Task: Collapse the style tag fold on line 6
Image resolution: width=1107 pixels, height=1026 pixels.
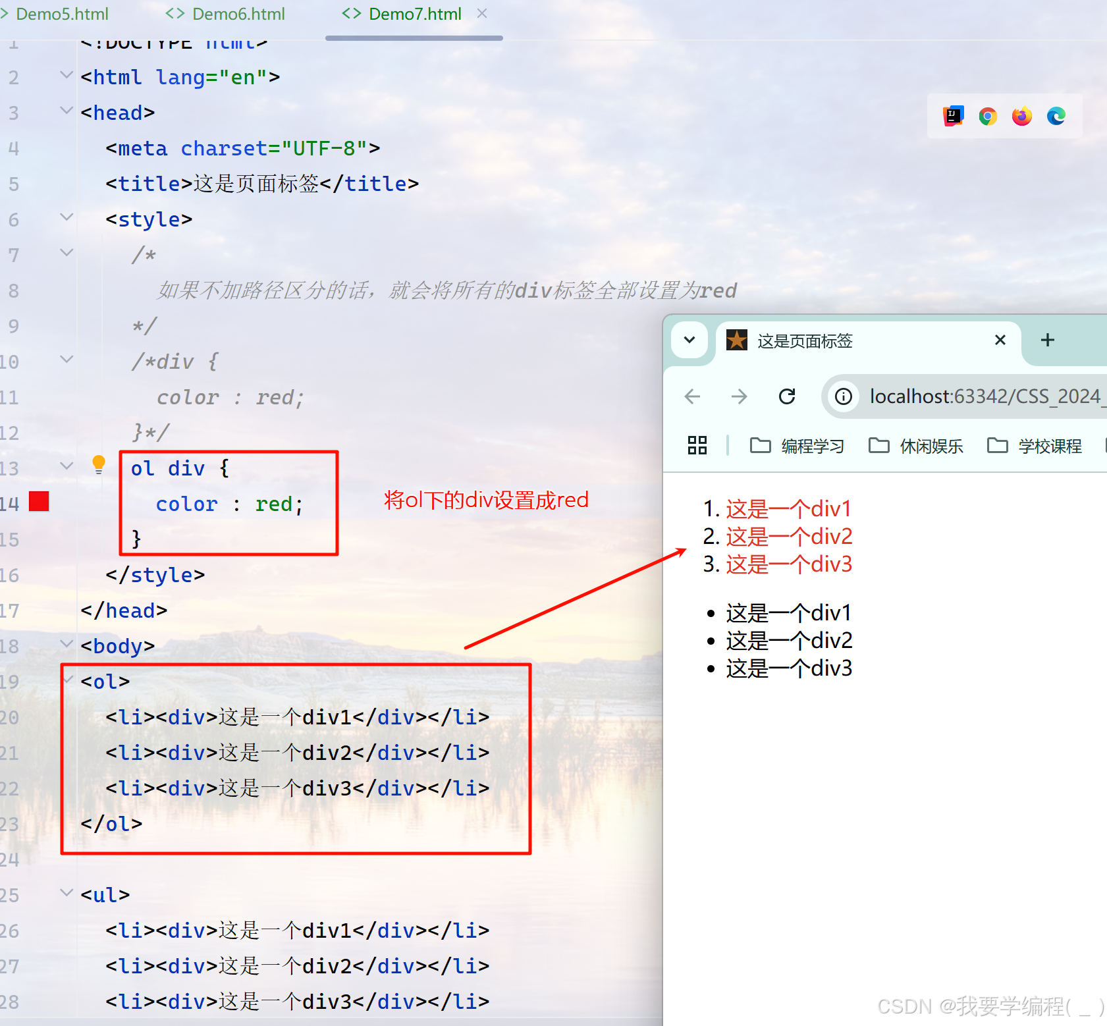Action: 67,217
